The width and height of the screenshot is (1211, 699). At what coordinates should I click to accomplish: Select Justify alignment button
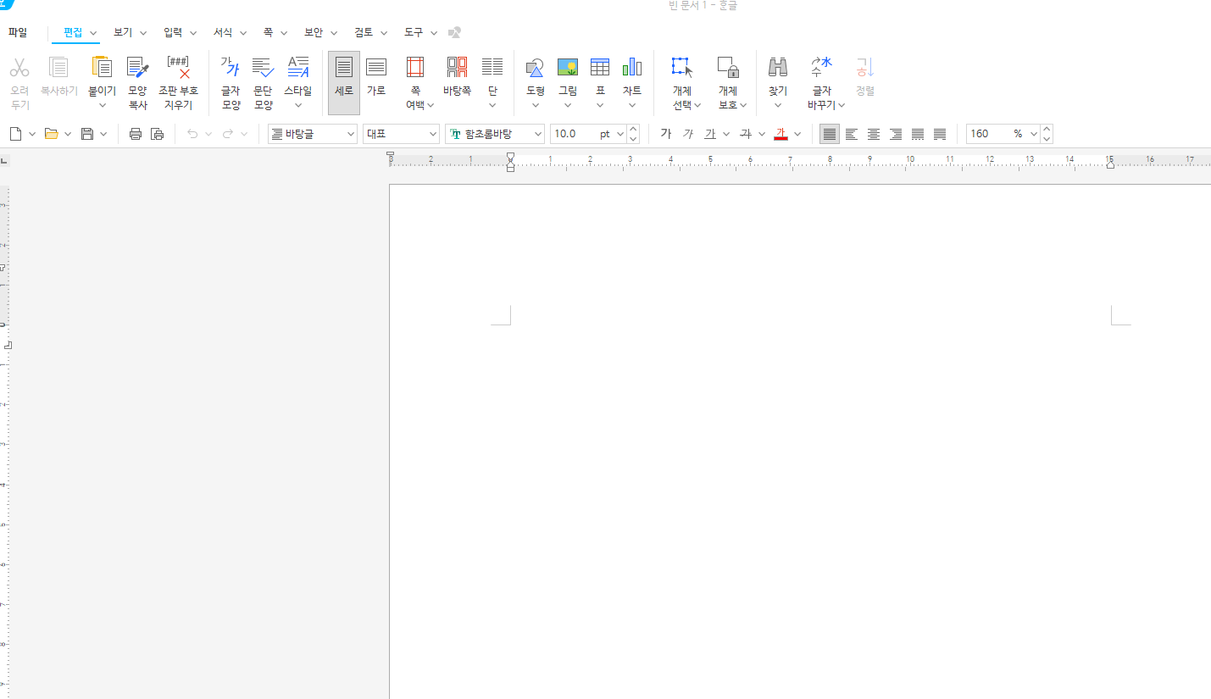pos(830,134)
